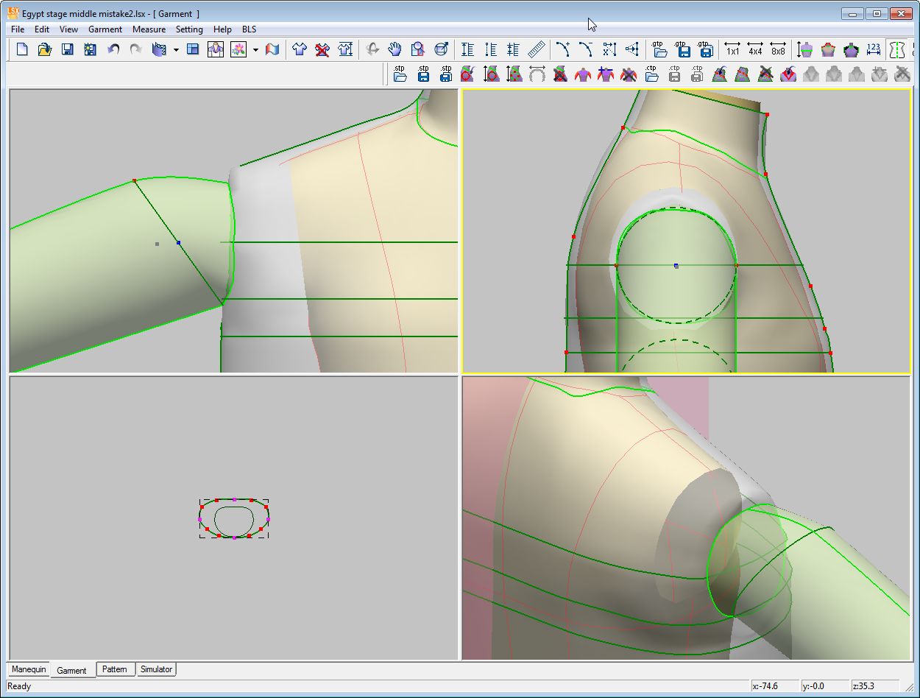Click the save .gtp file icon
The width and height of the screenshot is (920, 698).
coord(683,49)
